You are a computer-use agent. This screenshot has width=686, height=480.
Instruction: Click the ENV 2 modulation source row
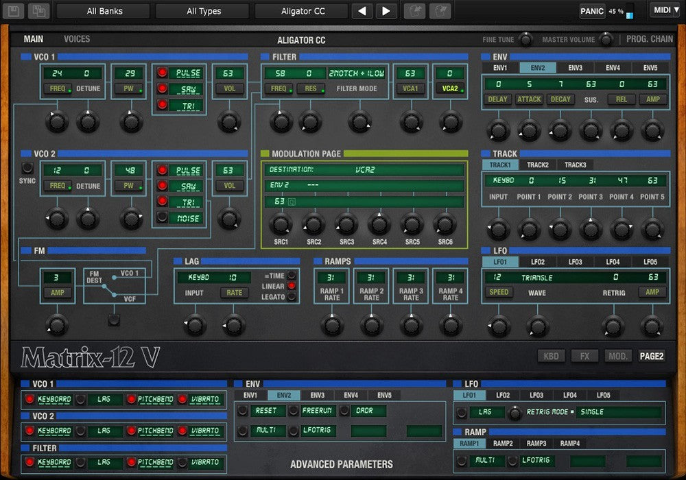[364, 185]
